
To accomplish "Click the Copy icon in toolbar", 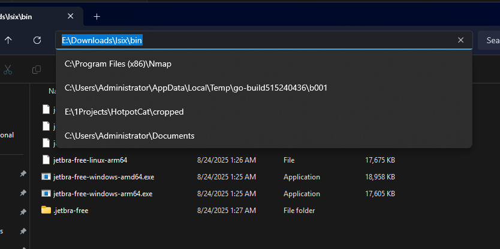I will [37, 70].
